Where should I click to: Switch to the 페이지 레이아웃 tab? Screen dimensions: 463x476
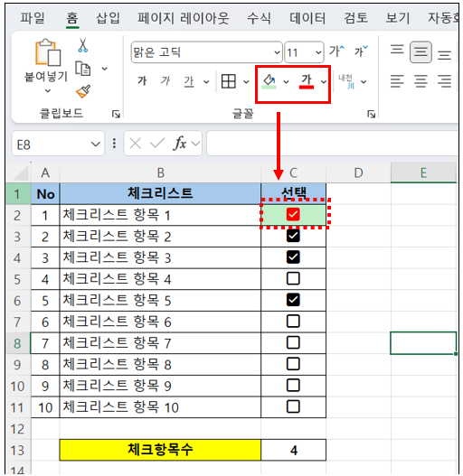pyautogui.click(x=183, y=18)
